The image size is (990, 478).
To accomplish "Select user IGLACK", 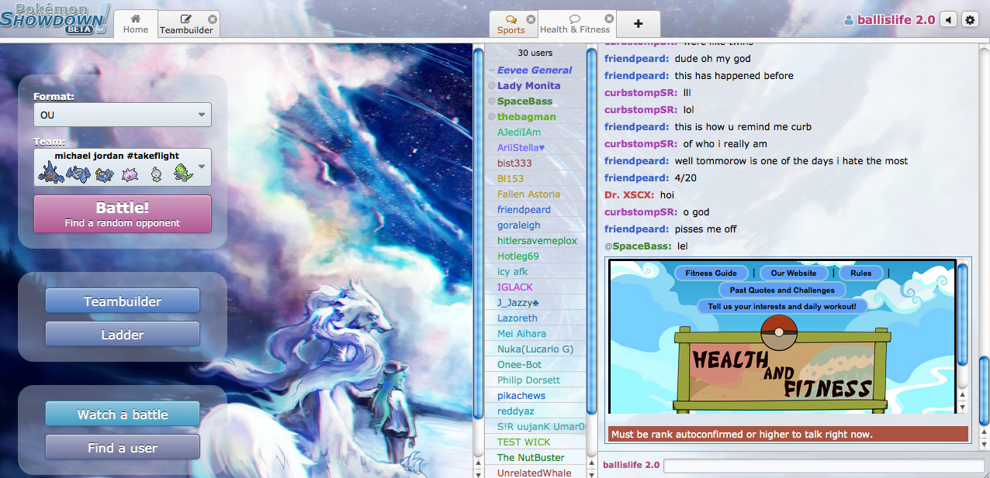I will (x=535, y=287).
